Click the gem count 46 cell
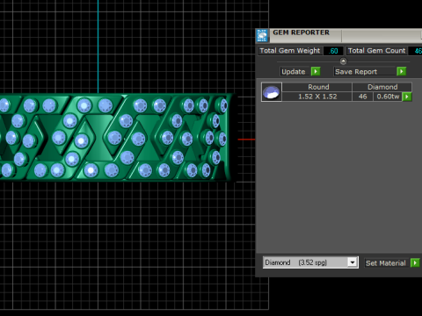 pos(362,97)
